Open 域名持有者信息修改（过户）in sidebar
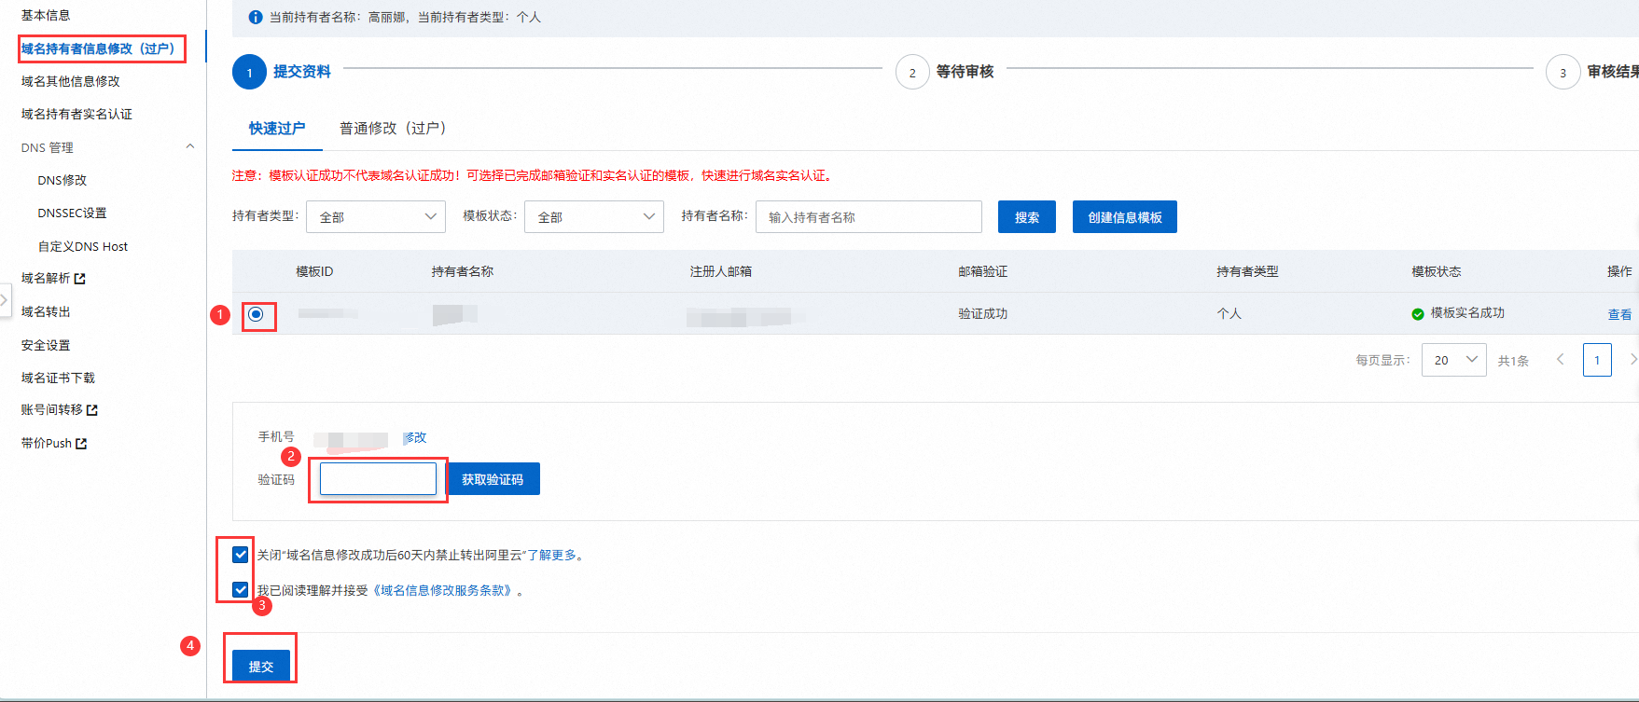The width and height of the screenshot is (1639, 702). [98, 48]
